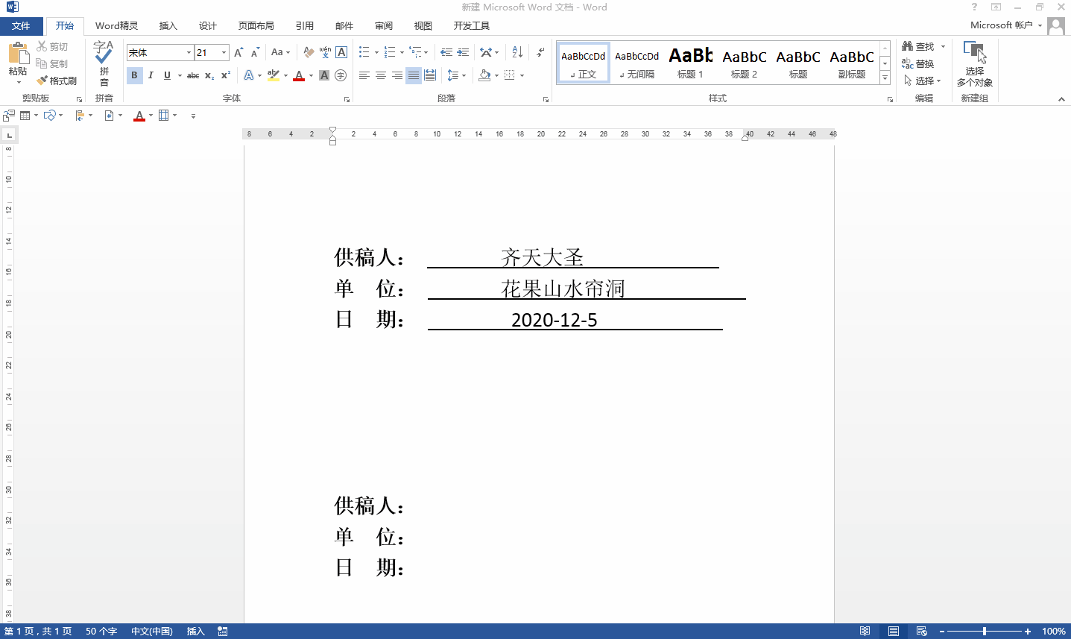
Task: Open the 插入 (Insert) ribbon tab
Action: point(168,26)
